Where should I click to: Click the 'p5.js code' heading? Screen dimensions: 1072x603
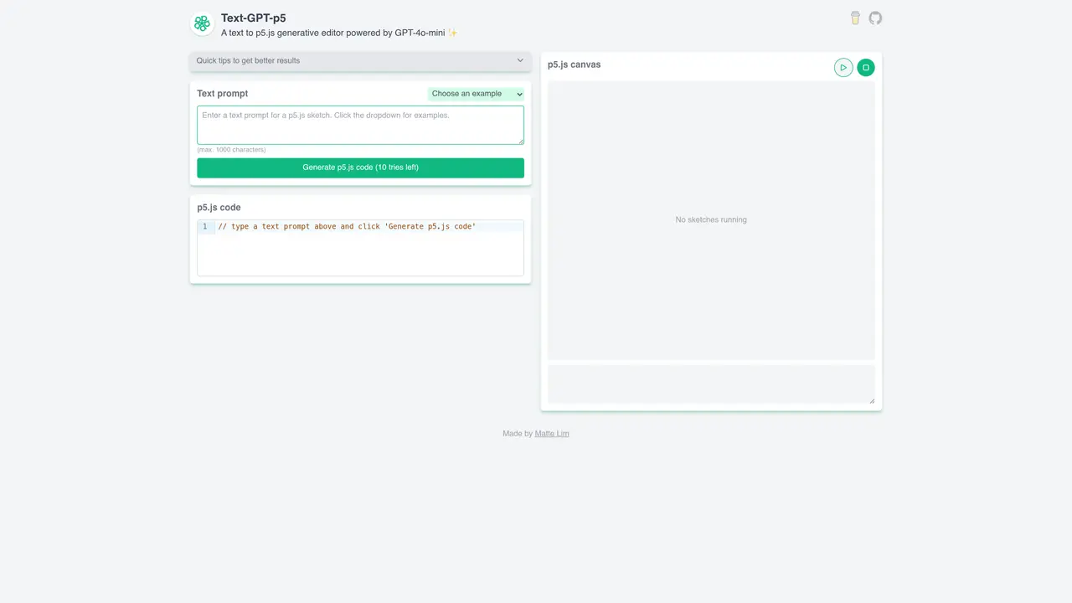pyautogui.click(x=219, y=207)
